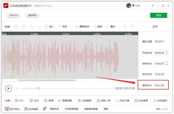174x114 pixels.
Task: Click the scrollbar left arrow
Action: [3, 80]
